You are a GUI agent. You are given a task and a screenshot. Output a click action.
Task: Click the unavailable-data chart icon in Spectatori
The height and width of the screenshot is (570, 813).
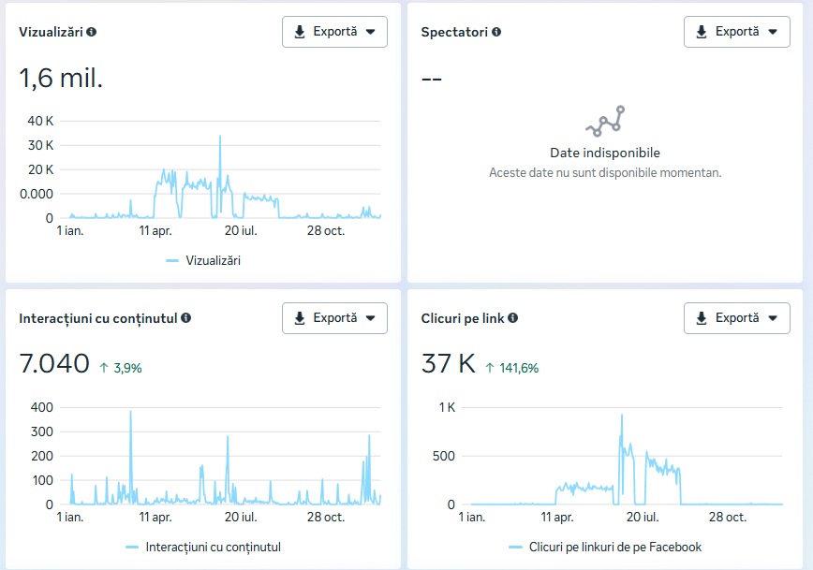coord(605,121)
